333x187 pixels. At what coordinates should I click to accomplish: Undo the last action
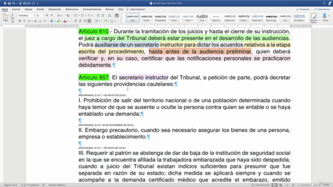pyautogui.click(x=14, y=4)
